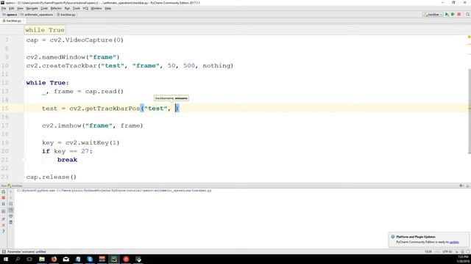The width and height of the screenshot is (471, 264).
Task: Start debugging with the bug icon
Action: click(x=453, y=15)
